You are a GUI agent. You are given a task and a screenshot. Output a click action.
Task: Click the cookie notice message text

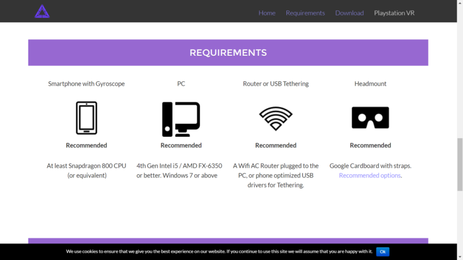pyautogui.click(x=219, y=251)
